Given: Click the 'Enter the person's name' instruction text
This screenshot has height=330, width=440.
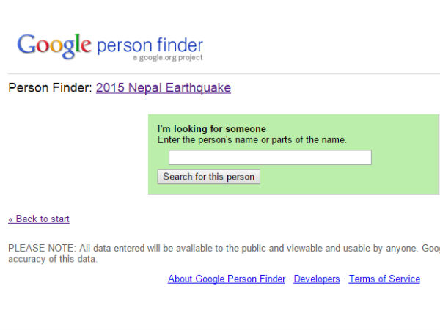Looking at the screenshot, I should click(x=252, y=139).
